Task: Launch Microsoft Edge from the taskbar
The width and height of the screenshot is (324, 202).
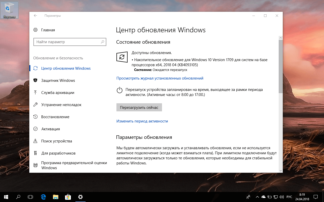Action: coord(43,197)
